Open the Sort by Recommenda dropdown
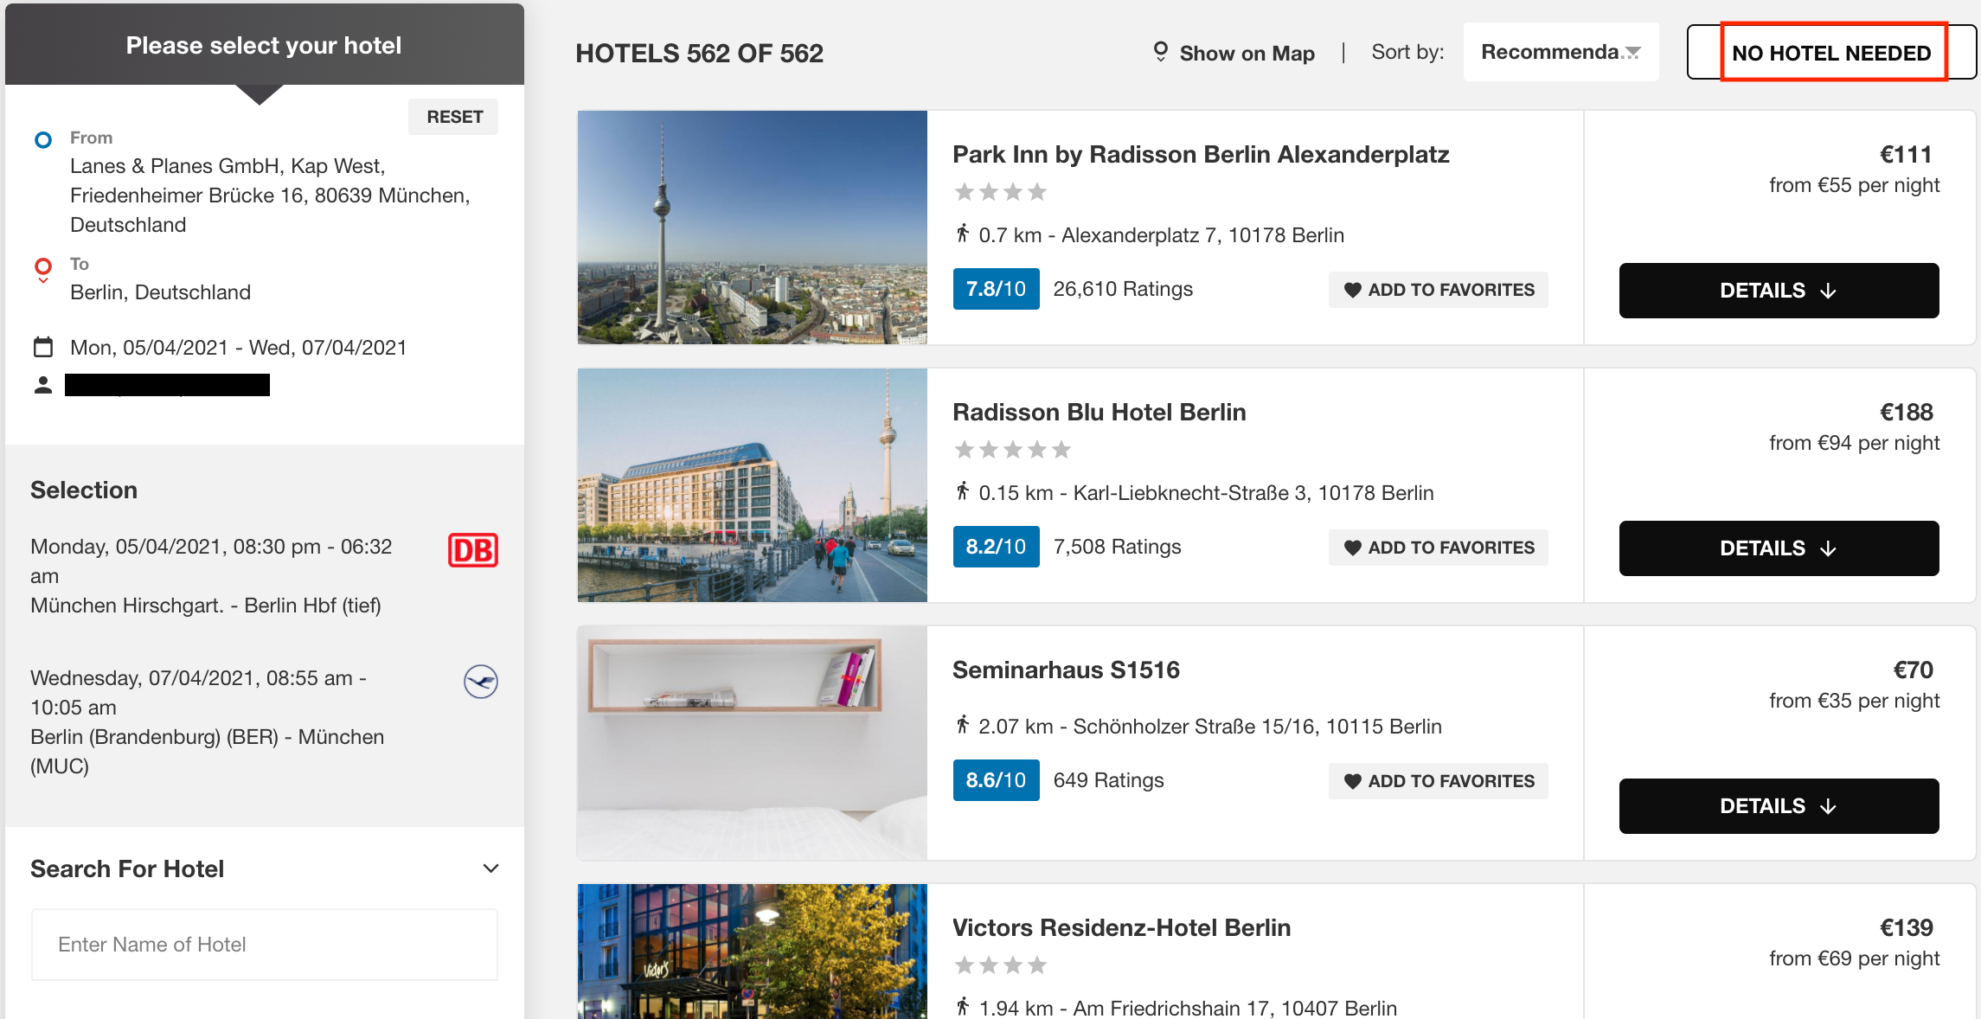 coord(1561,52)
